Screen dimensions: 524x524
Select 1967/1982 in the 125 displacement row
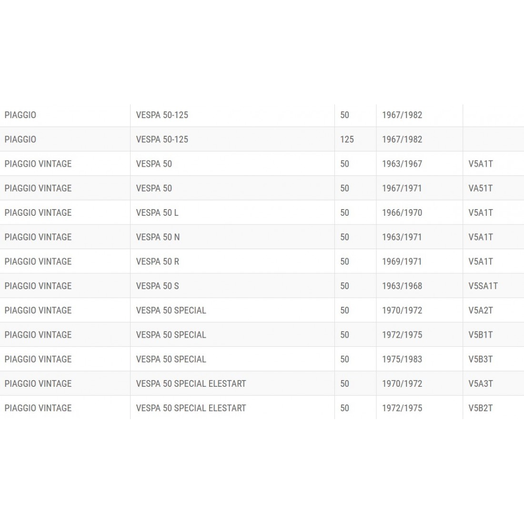tap(402, 140)
